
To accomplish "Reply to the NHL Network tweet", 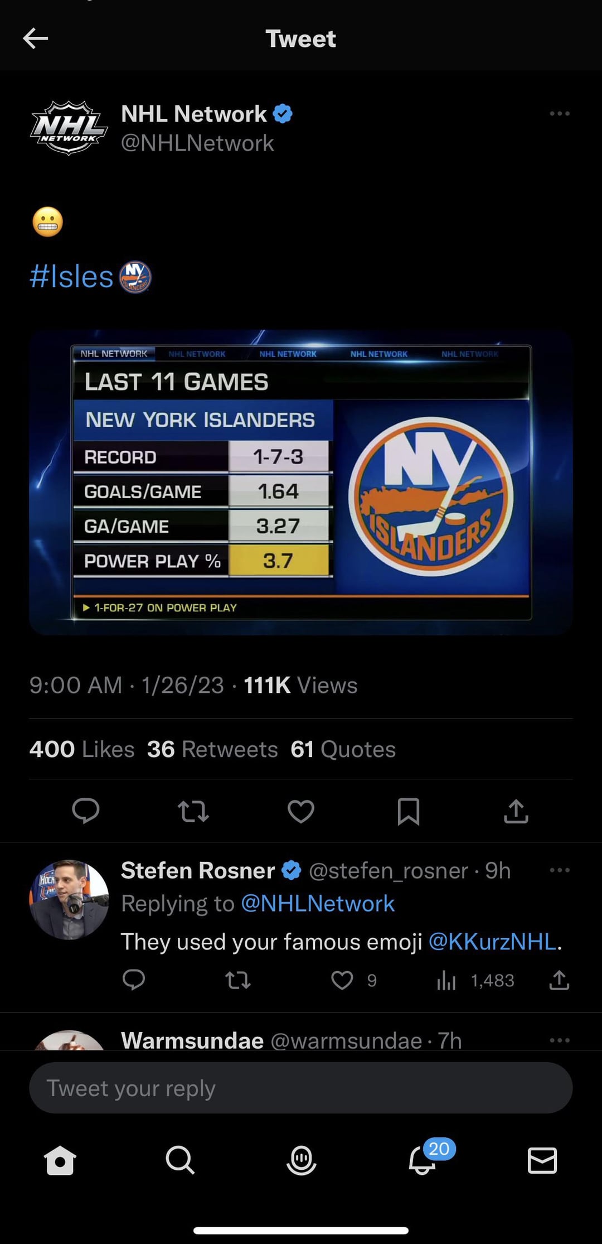I will click(x=86, y=811).
